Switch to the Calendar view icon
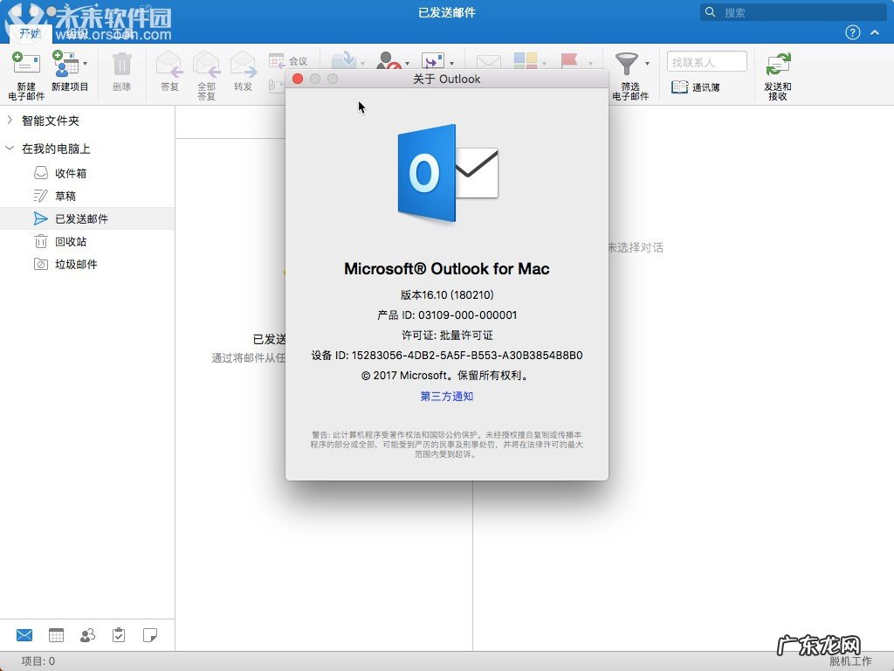 (56, 634)
